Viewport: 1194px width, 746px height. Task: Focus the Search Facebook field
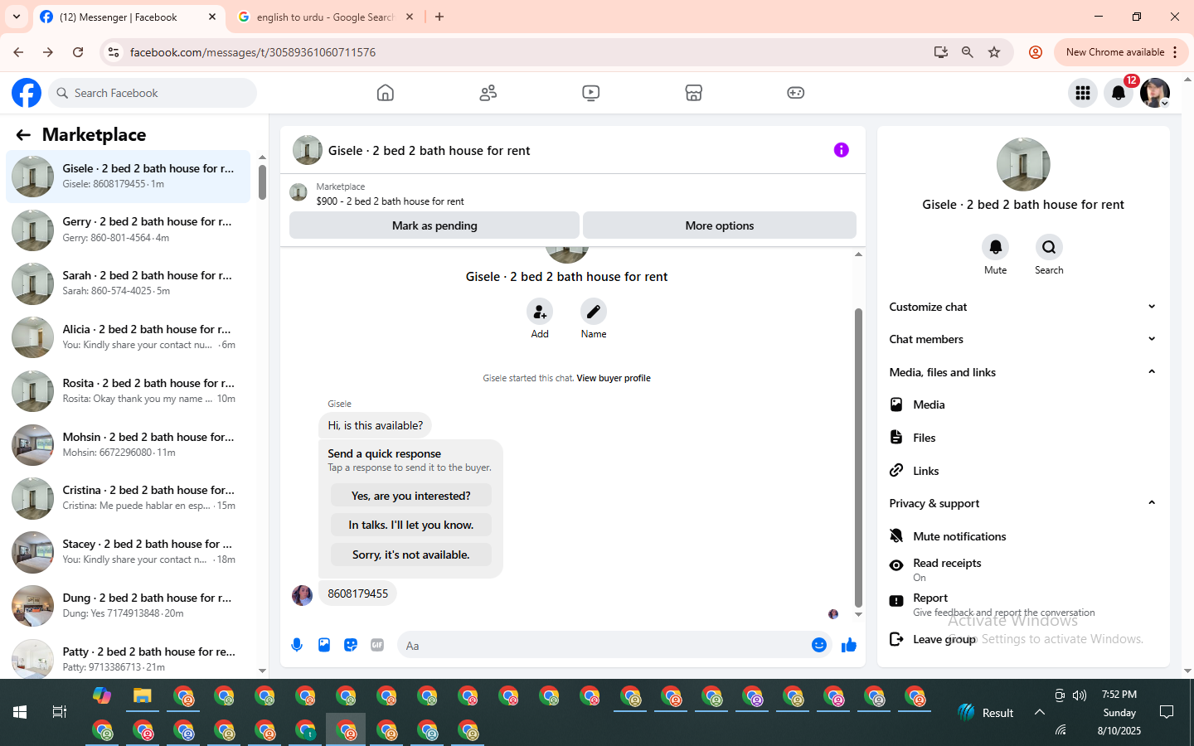tap(153, 93)
